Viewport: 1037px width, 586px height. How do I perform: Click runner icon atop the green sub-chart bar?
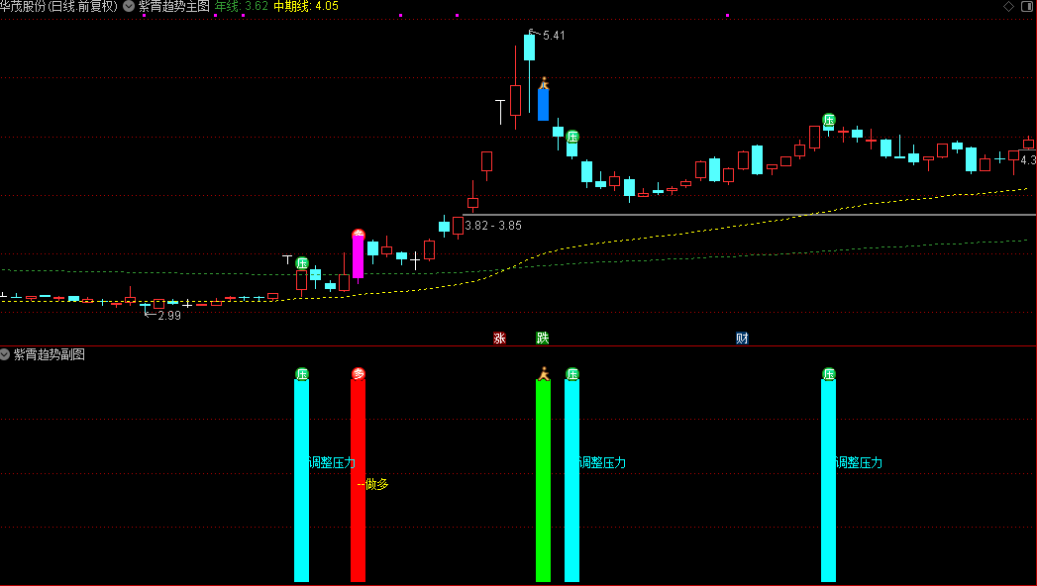544,374
